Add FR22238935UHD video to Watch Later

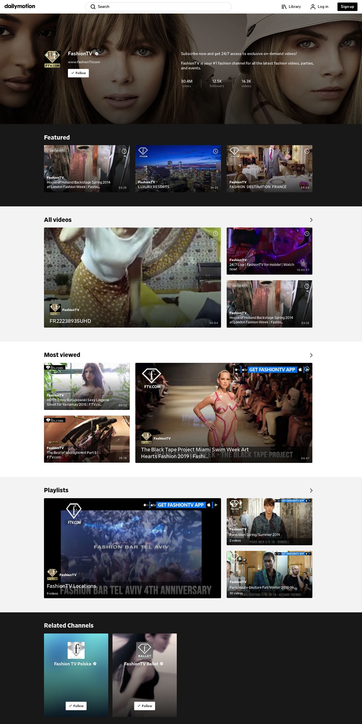click(x=215, y=234)
